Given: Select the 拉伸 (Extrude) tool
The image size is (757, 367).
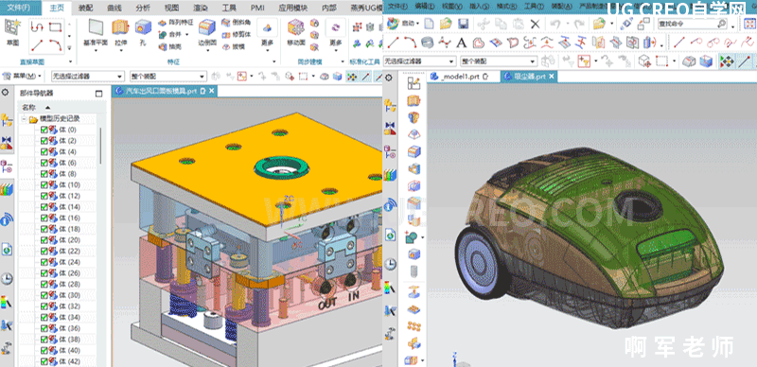Looking at the screenshot, I should point(120,33).
